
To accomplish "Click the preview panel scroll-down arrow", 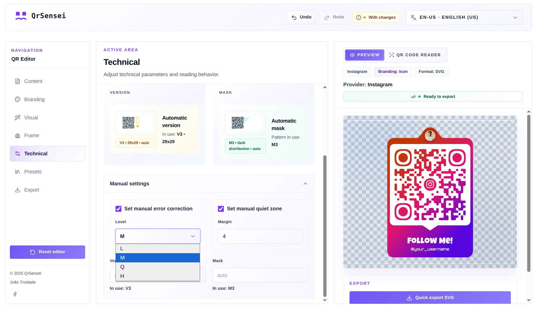I will coord(529,300).
